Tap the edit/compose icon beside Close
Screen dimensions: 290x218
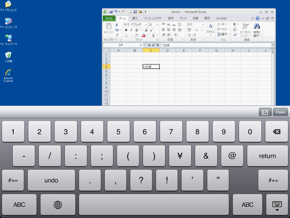265,112
